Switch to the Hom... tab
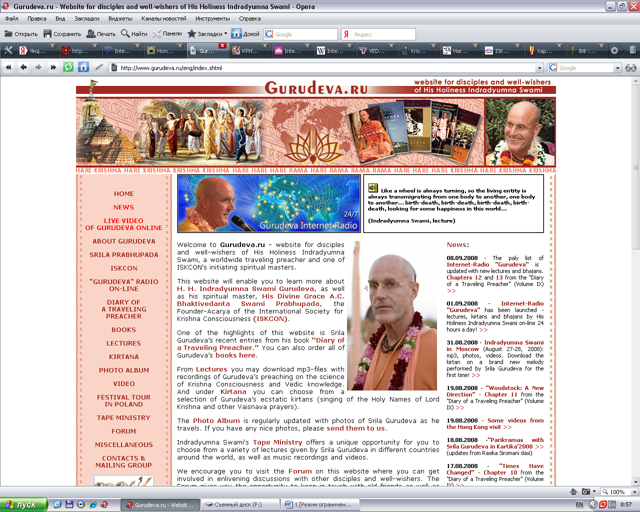The image size is (640, 512). [x=164, y=50]
